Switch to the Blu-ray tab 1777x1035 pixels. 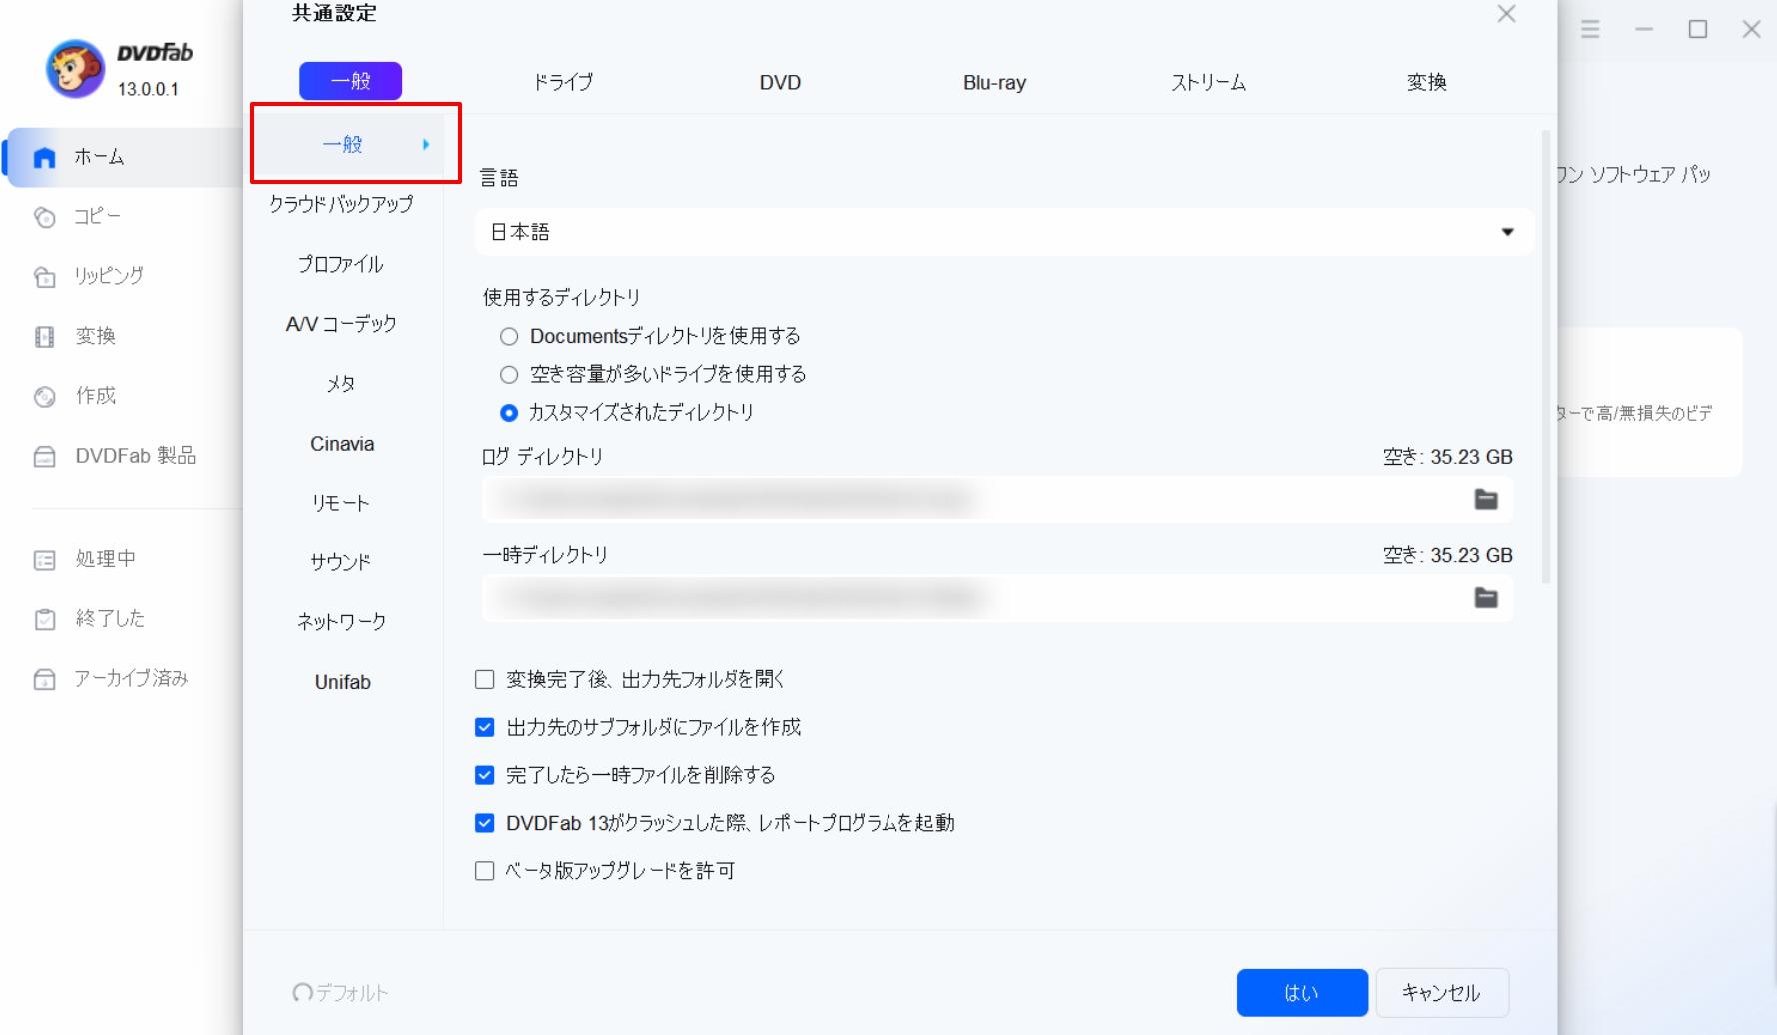coord(994,83)
